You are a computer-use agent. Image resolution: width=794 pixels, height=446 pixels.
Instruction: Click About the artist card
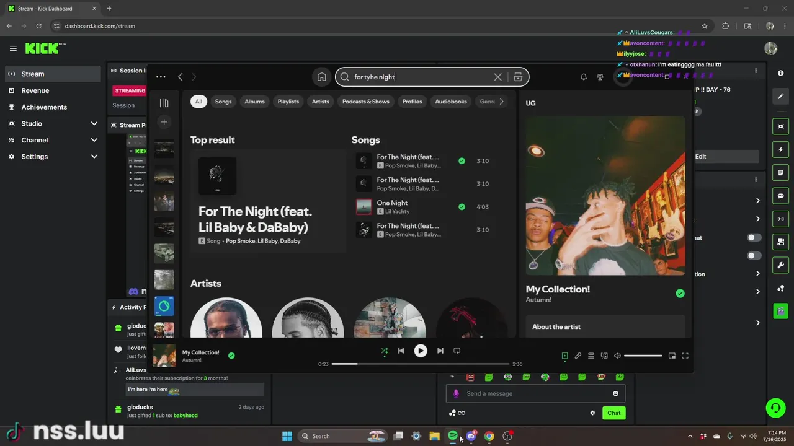click(605, 326)
